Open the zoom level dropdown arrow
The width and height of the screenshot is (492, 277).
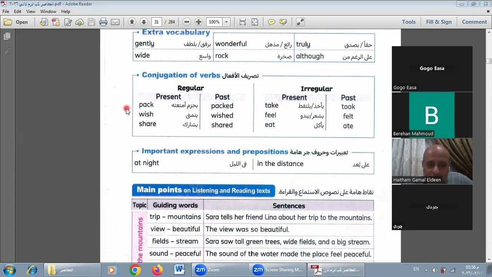226,22
